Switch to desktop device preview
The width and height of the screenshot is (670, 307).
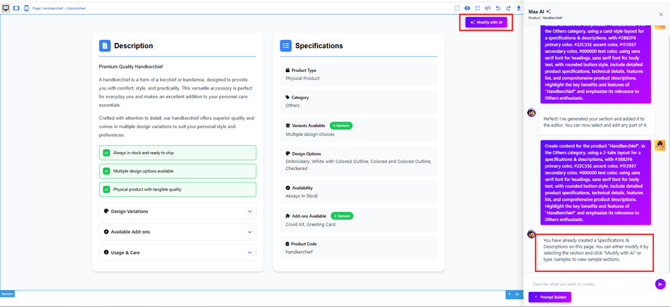(6, 7)
